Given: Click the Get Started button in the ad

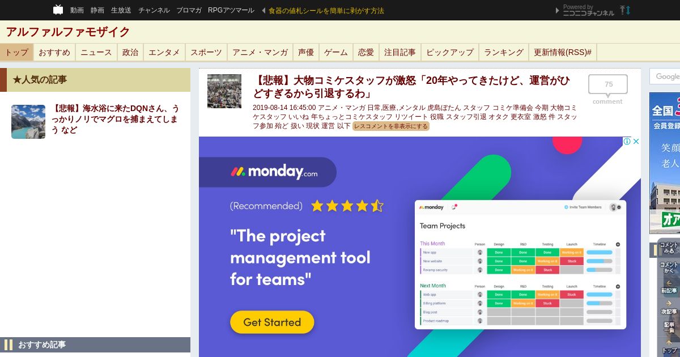Looking at the screenshot, I should [272, 322].
